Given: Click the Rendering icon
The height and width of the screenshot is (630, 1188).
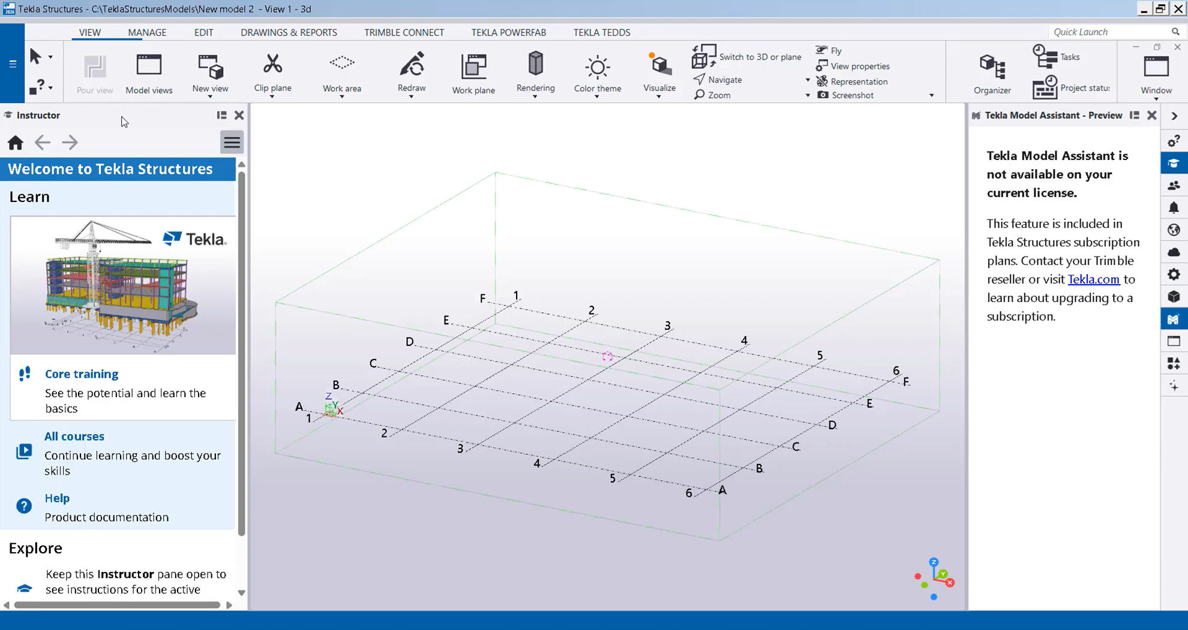Looking at the screenshot, I should 535,64.
